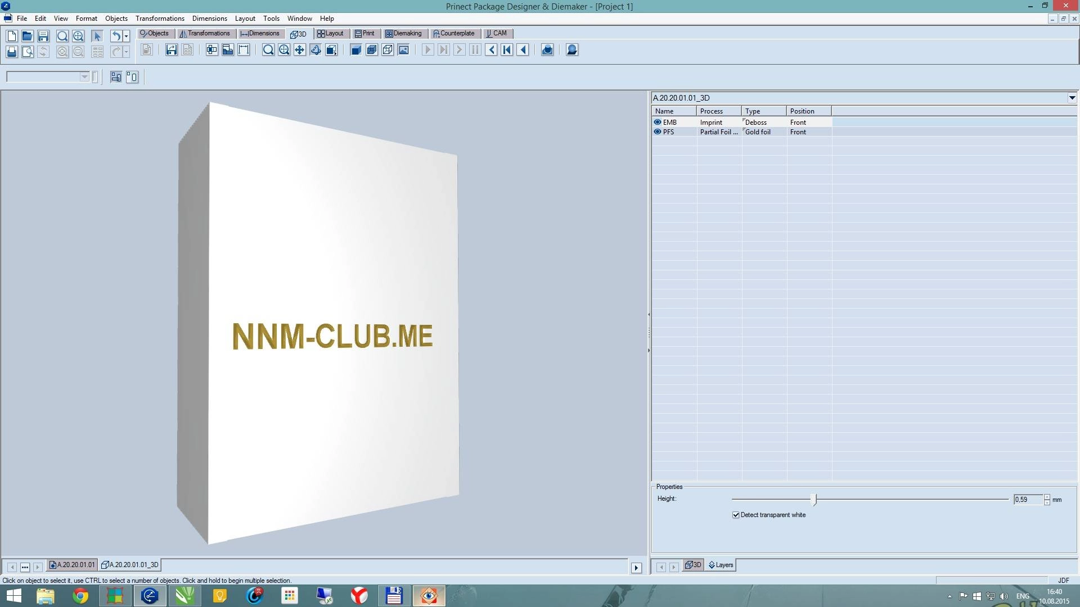Click the scroll-right arrow at viewport bottom

click(x=636, y=568)
